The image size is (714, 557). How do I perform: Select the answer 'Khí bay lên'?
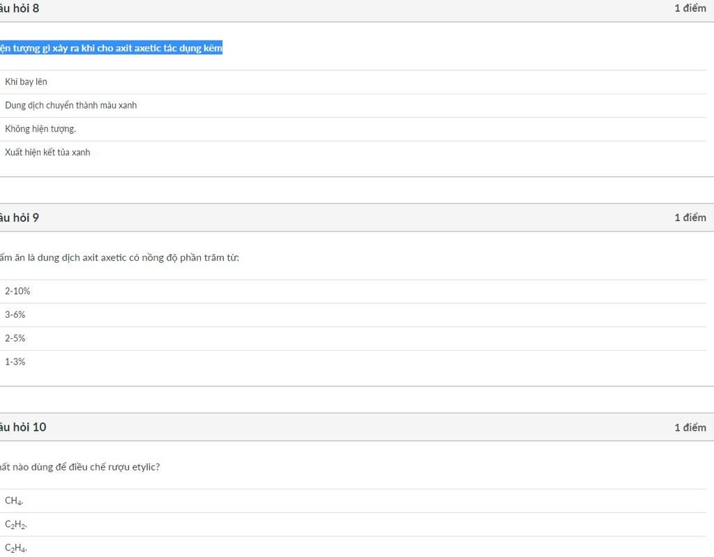coord(26,82)
